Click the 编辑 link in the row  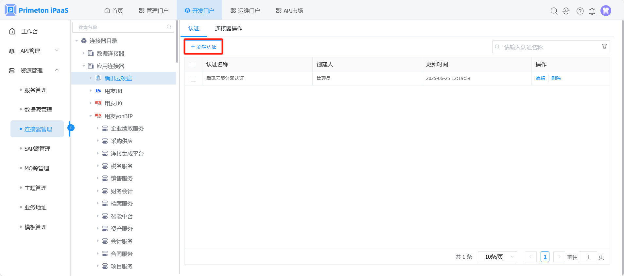coord(540,78)
